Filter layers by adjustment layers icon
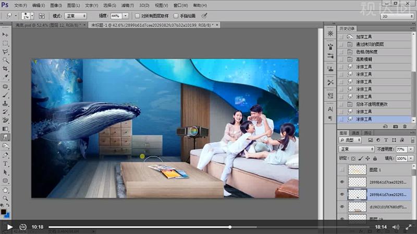The height and width of the screenshot is (234, 417). click(x=378, y=140)
